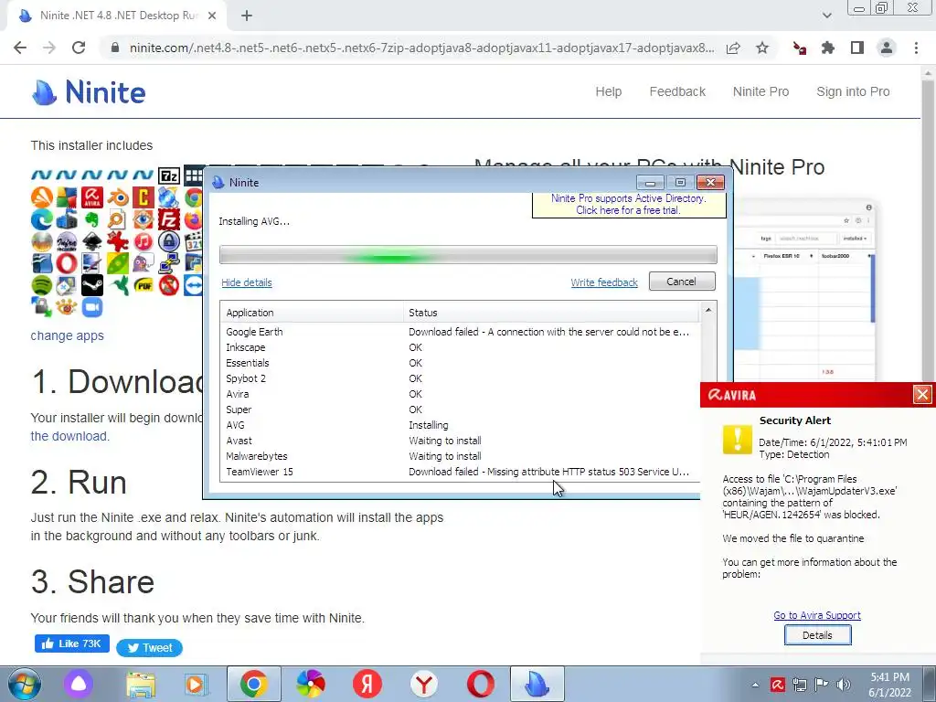Open Windows Explorer from the taskbar
Screen dimensions: 936x702
[x=141, y=684]
